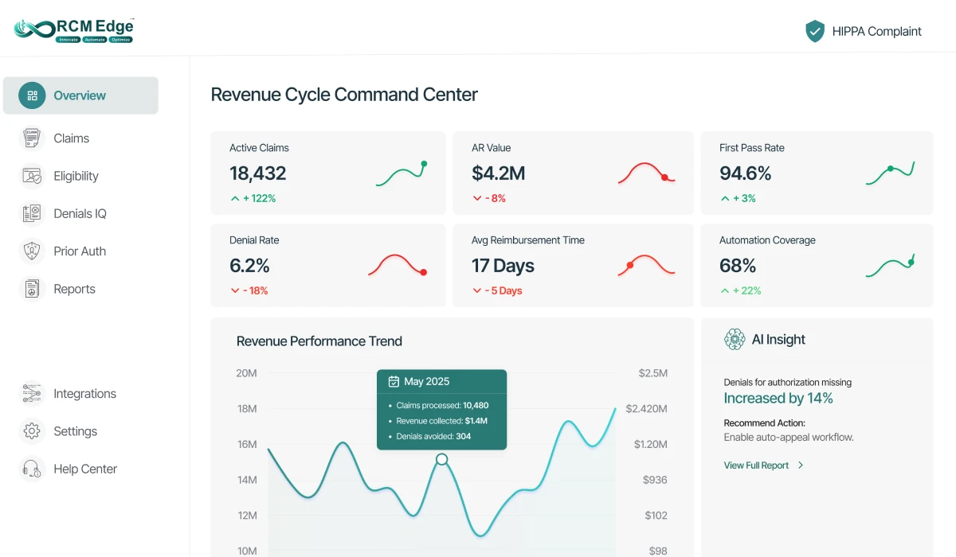The width and height of the screenshot is (956, 557).
Task: Click the 20M axis label
Action: (247, 373)
